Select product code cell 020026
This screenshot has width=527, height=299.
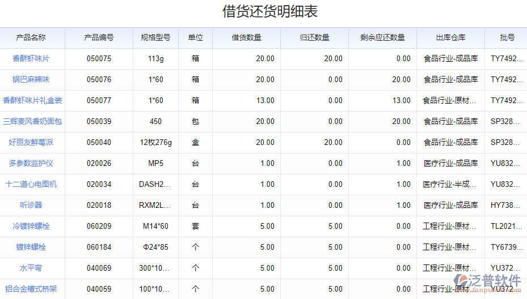pos(99,164)
